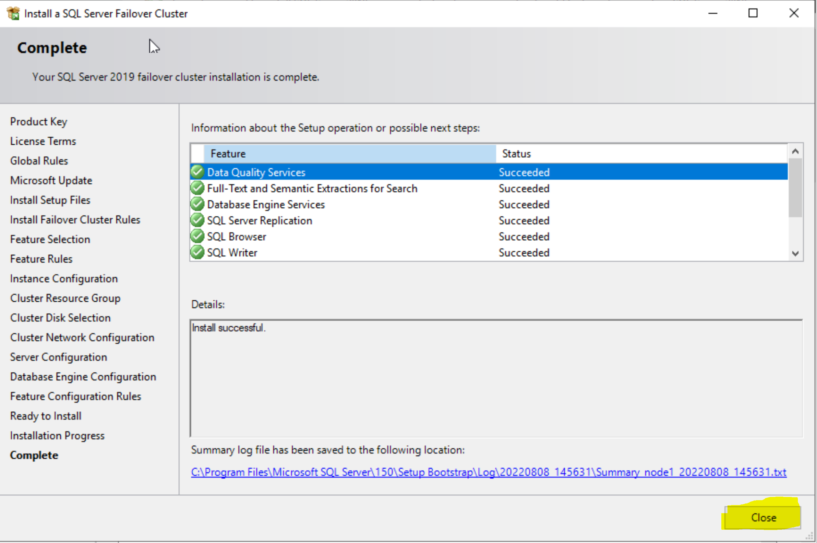Select the SQL Server Replication row

pyautogui.click(x=489, y=220)
